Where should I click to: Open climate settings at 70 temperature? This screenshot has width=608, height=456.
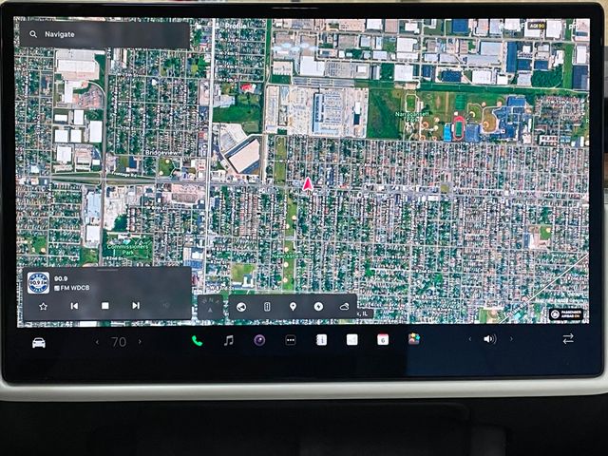(119, 342)
